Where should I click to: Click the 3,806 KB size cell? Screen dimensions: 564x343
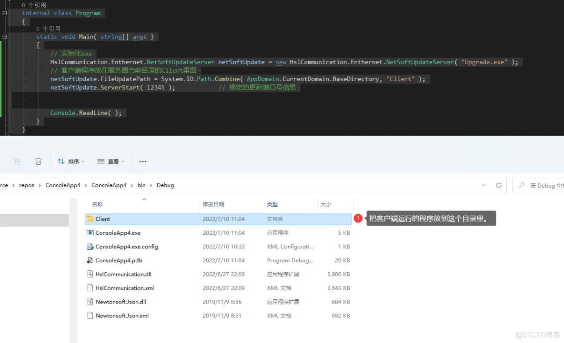[x=339, y=274]
